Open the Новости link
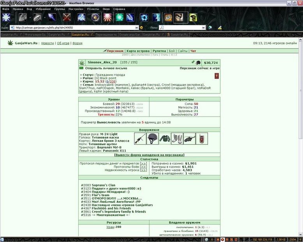Screen dimensions: 303x242 pos(48,43)
